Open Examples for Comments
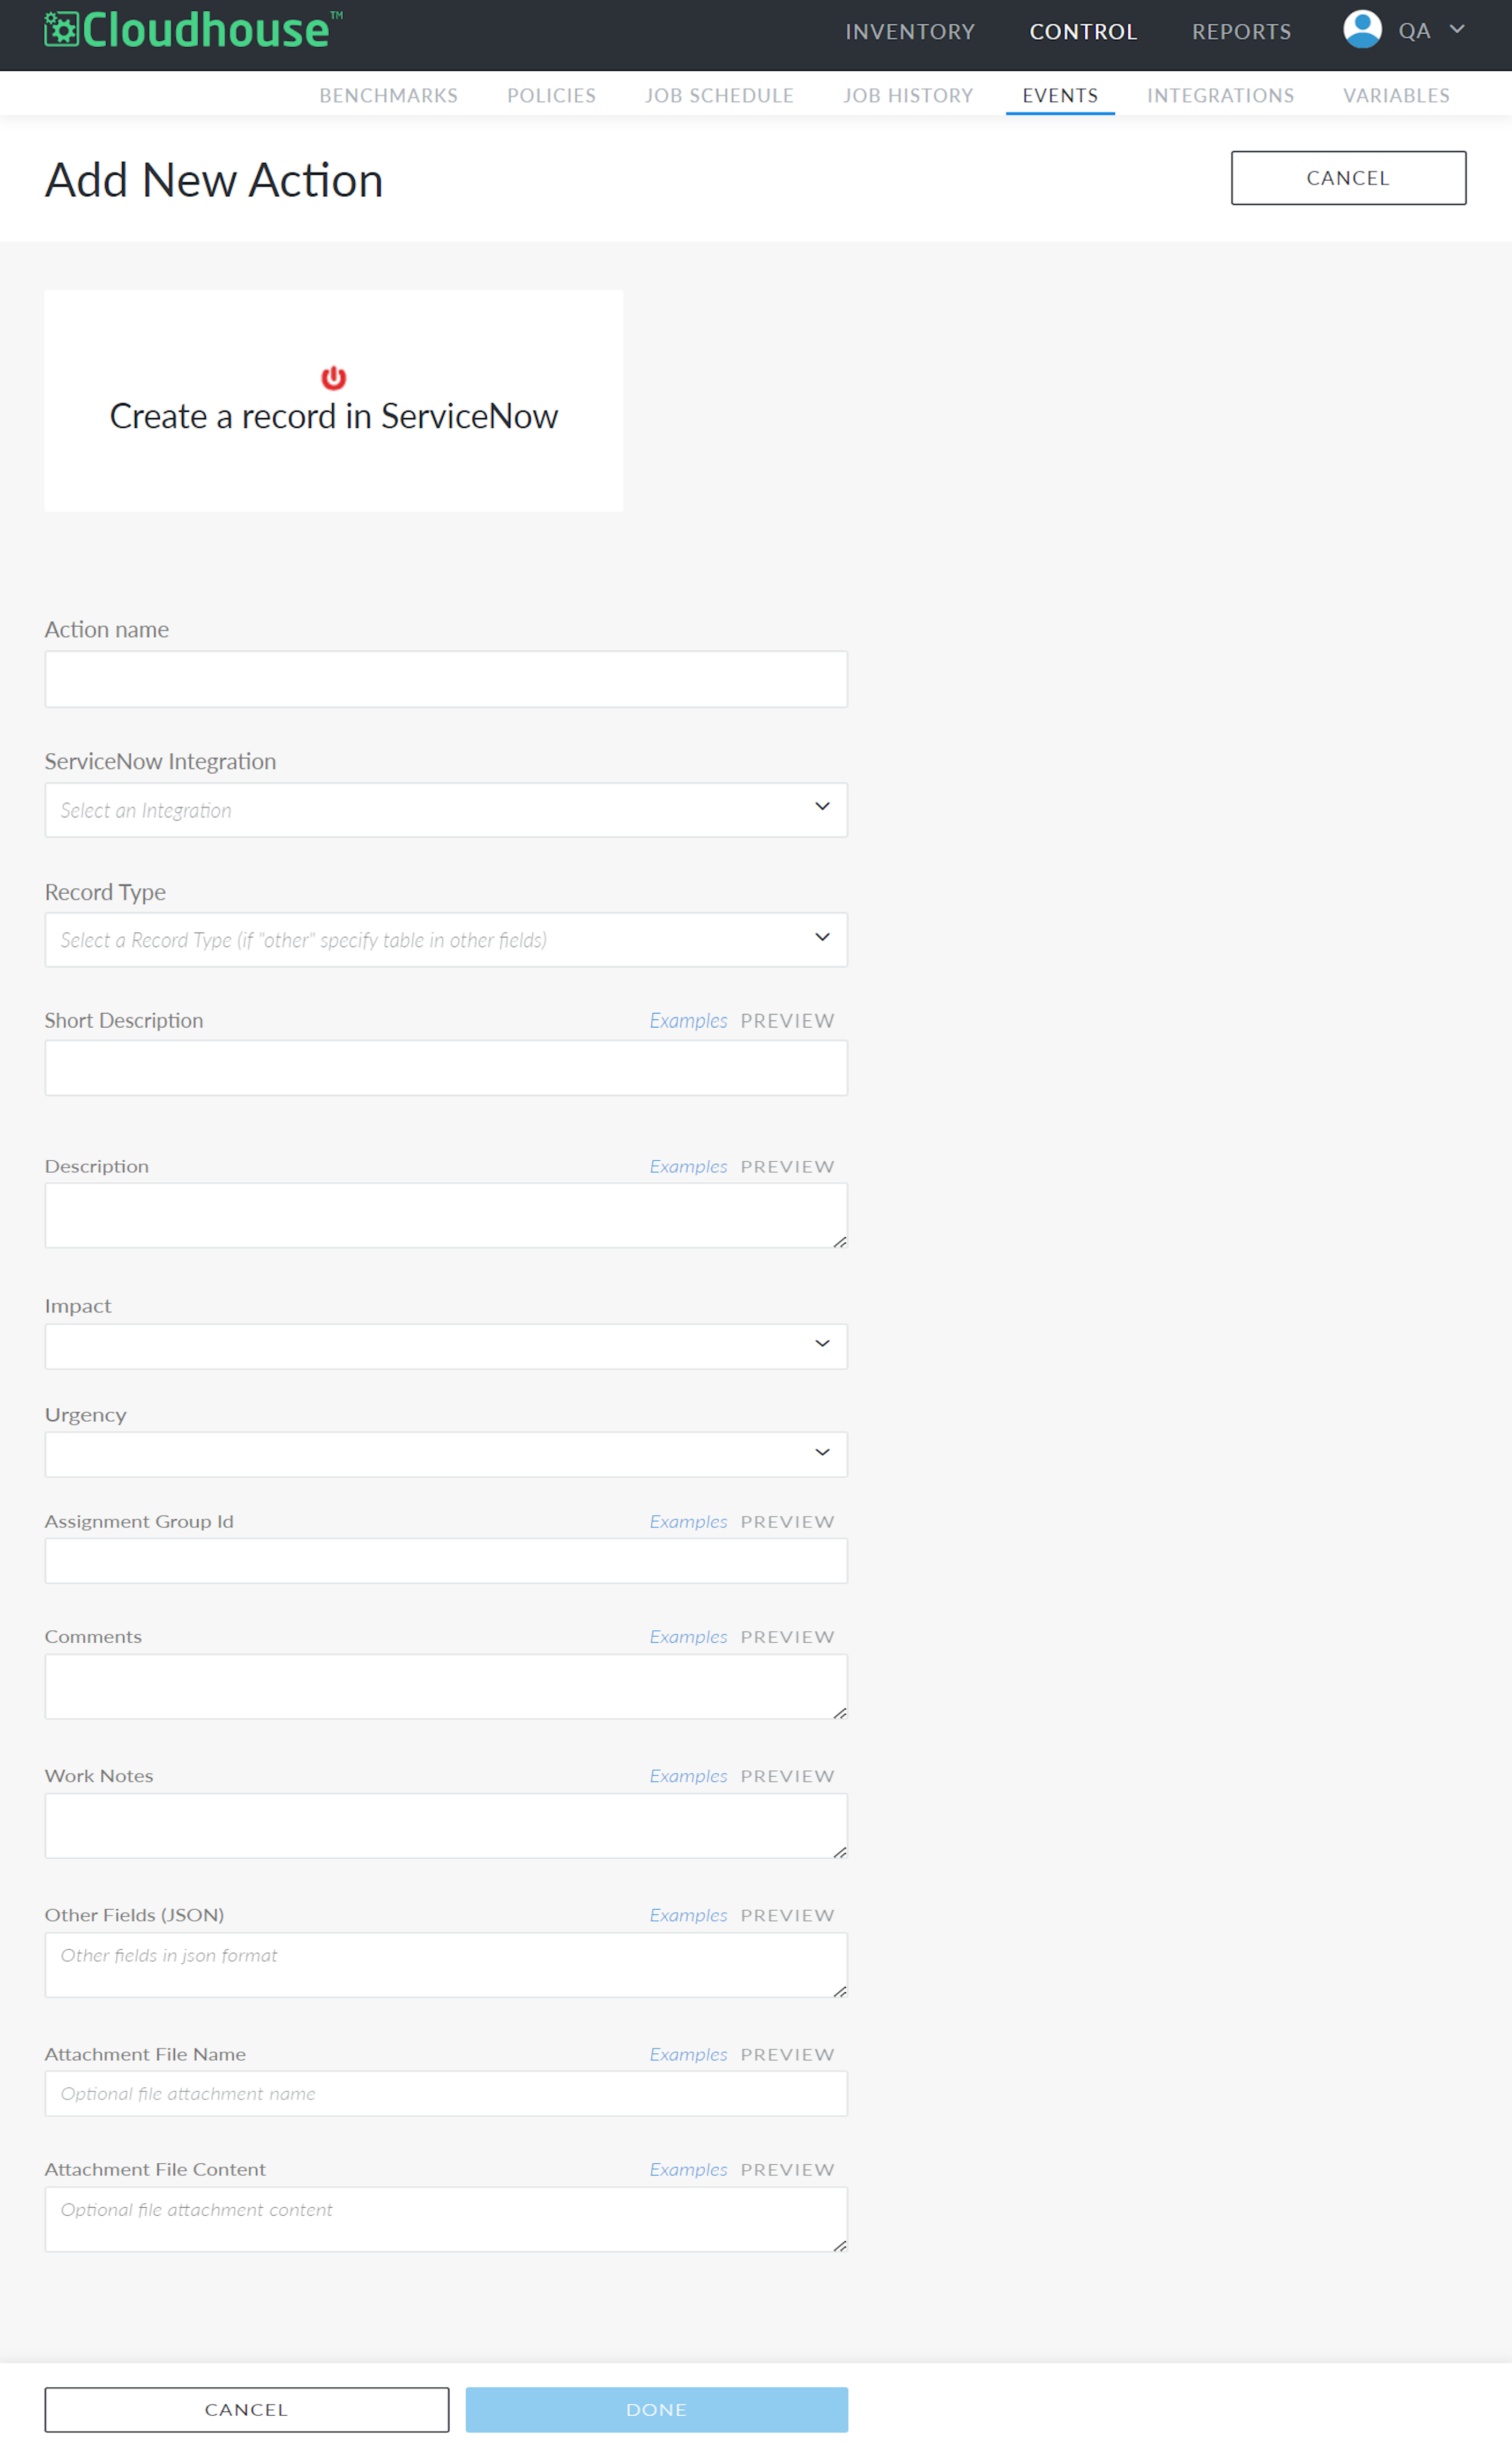 pyautogui.click(x=688, y=1637)
